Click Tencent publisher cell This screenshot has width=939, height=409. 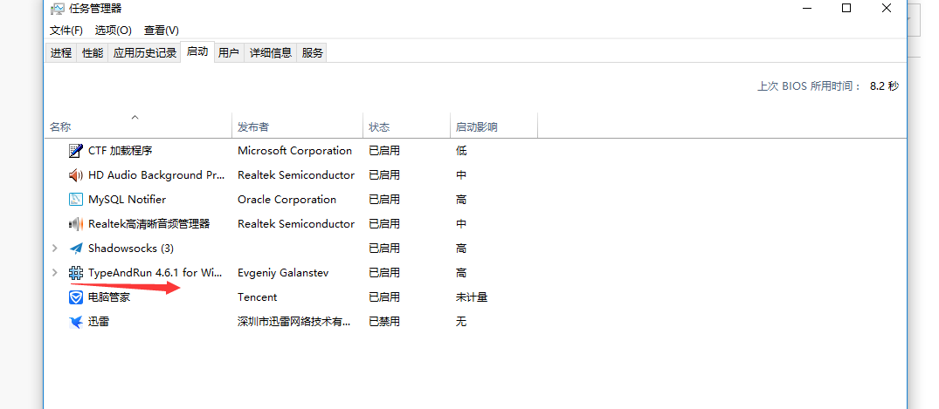(258, 297)
